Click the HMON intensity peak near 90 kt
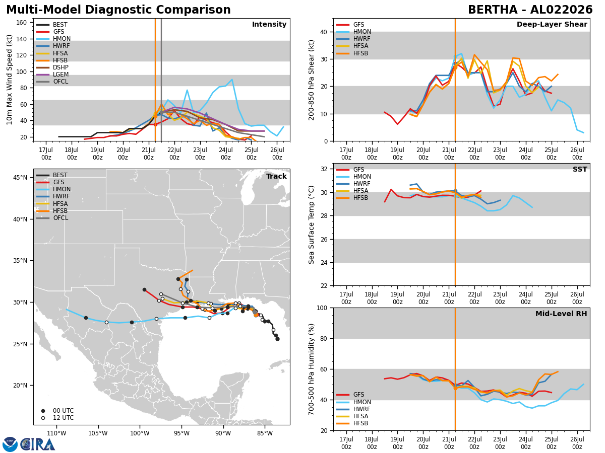605x453 pixels. 232,80
